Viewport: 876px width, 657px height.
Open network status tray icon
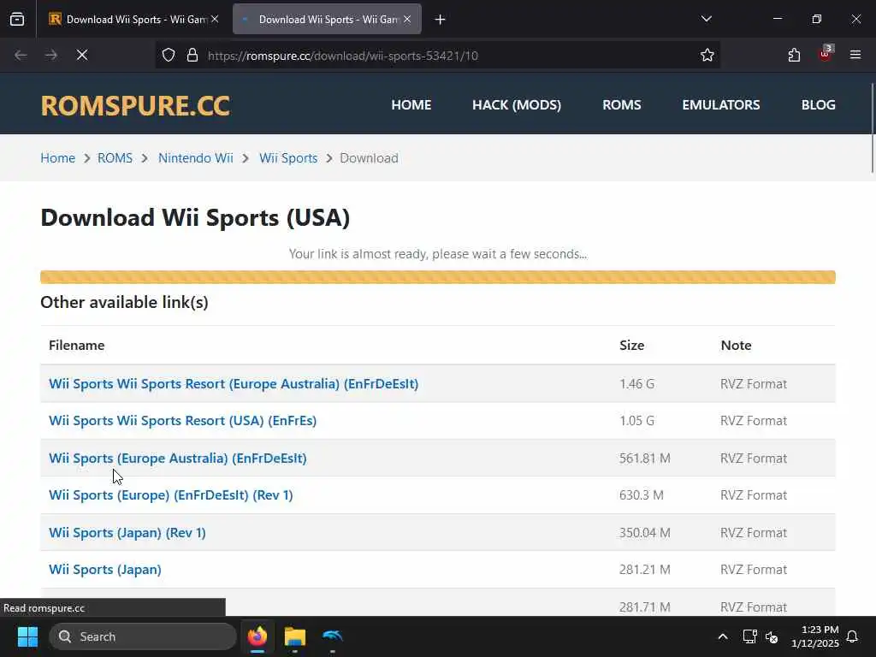[x=749, y=636]
